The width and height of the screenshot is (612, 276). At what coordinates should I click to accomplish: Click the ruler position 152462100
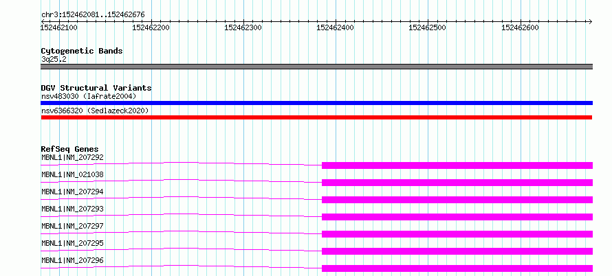(59, 27)
